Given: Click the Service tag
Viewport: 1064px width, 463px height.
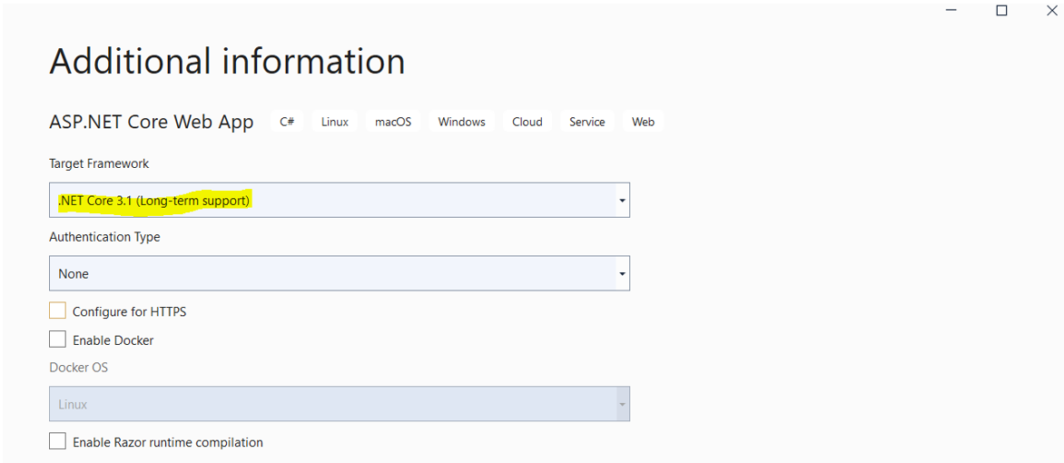Looking at the screenshot, I should pos(587,122).
